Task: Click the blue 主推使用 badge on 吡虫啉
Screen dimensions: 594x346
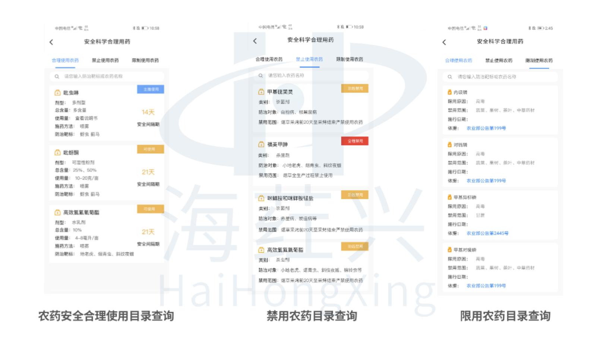Action: point(151,89)
